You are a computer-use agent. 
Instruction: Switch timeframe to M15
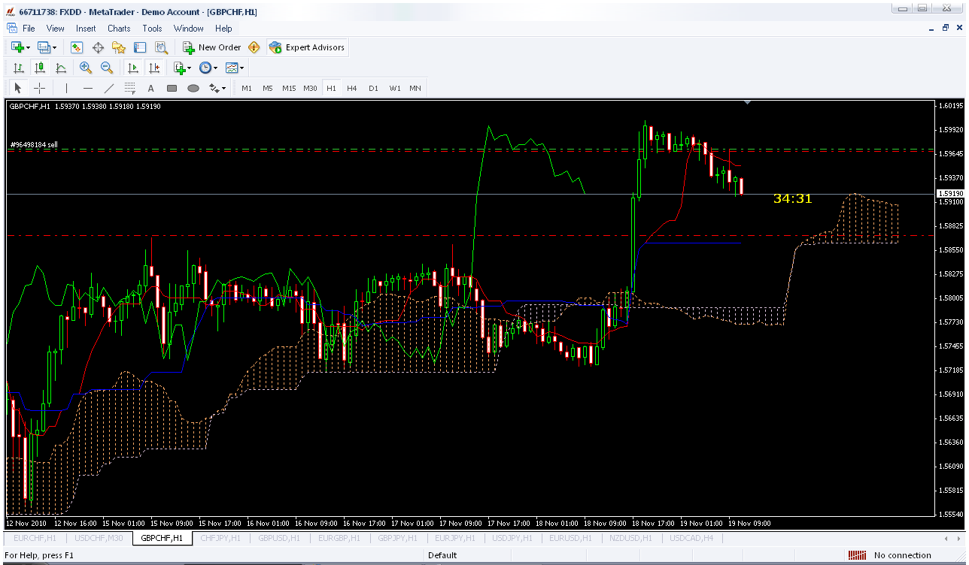(x=289, y=88)
